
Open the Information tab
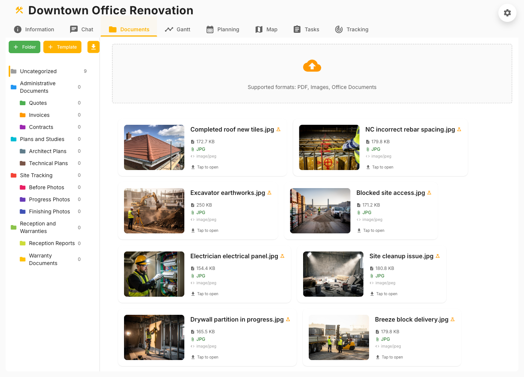coord(34,29)
